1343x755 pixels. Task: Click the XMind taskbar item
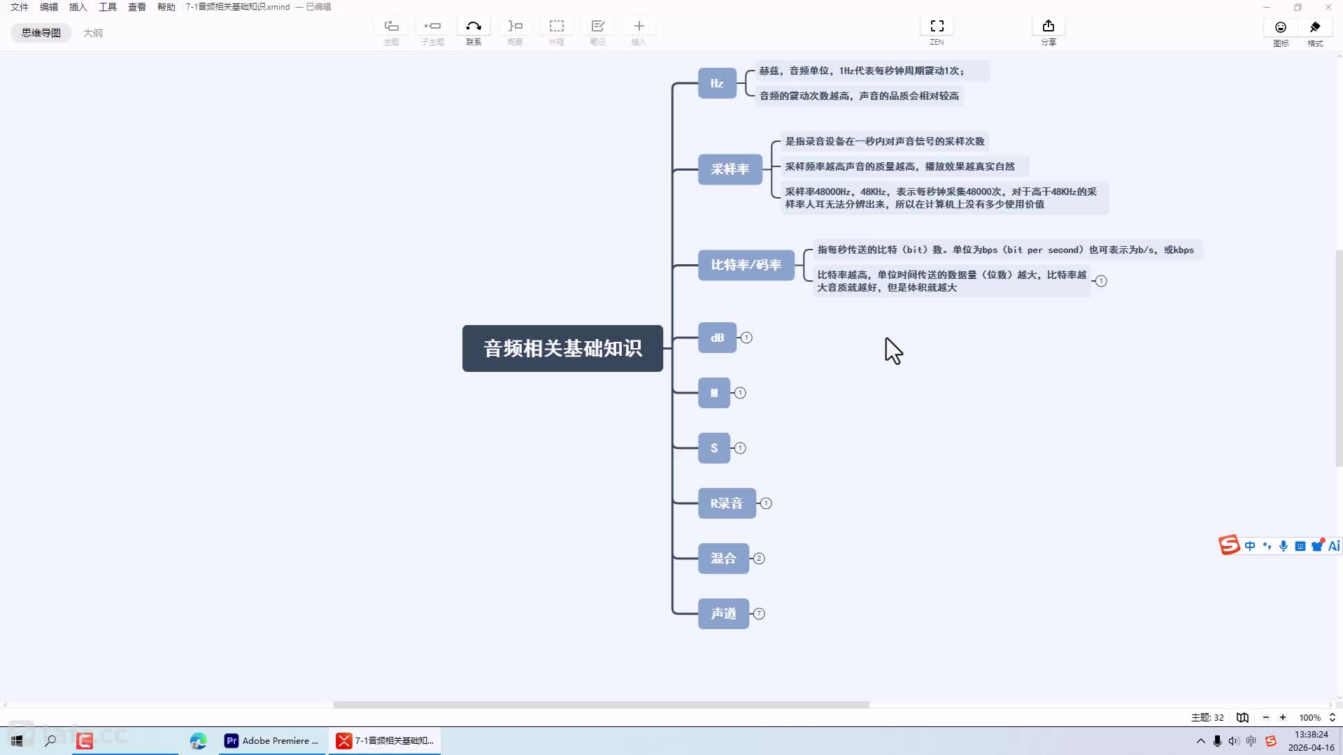(x=385, y=740)
